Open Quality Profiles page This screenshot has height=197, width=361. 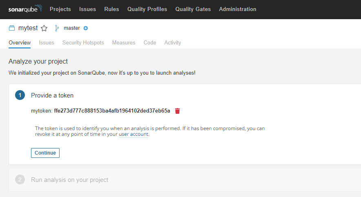tap(147, 9)
